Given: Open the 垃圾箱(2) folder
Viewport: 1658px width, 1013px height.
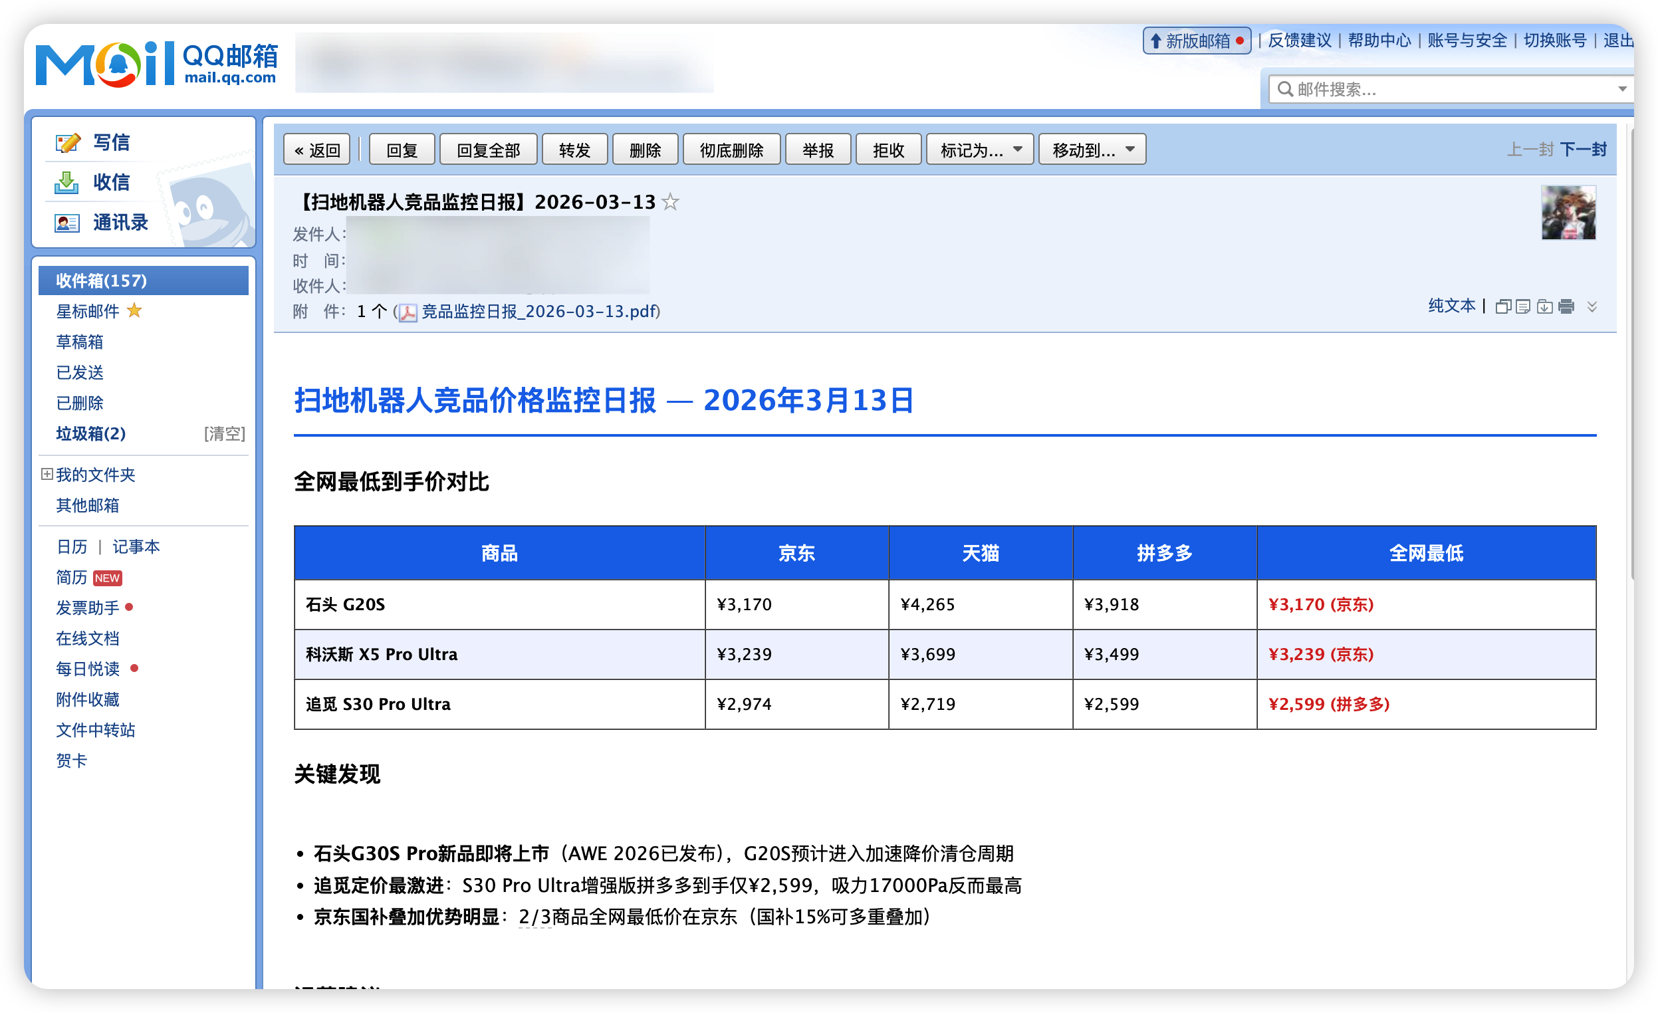Looking at the screenshot, I should [90, 433].
